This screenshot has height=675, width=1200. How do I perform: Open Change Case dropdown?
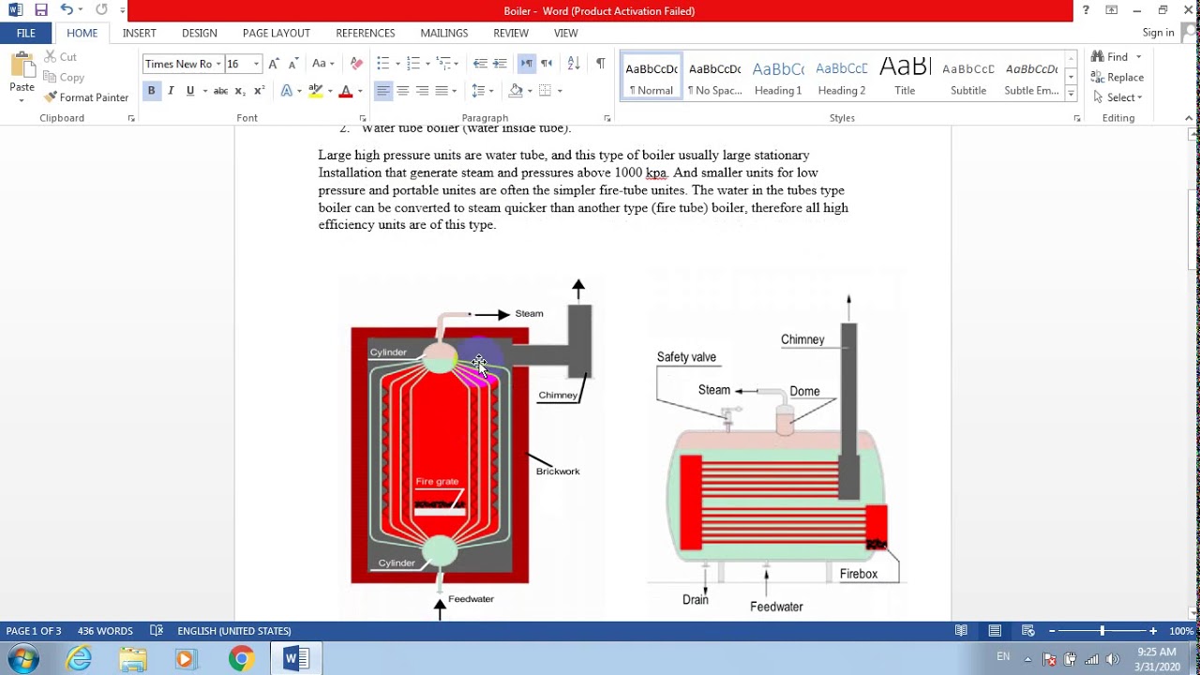pos(323,64)
